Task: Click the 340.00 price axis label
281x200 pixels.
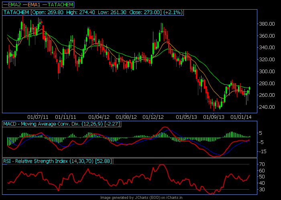Action: 267,48
